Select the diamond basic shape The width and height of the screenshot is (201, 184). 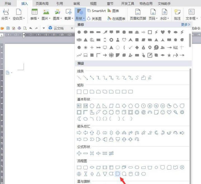tap(124, 106)
